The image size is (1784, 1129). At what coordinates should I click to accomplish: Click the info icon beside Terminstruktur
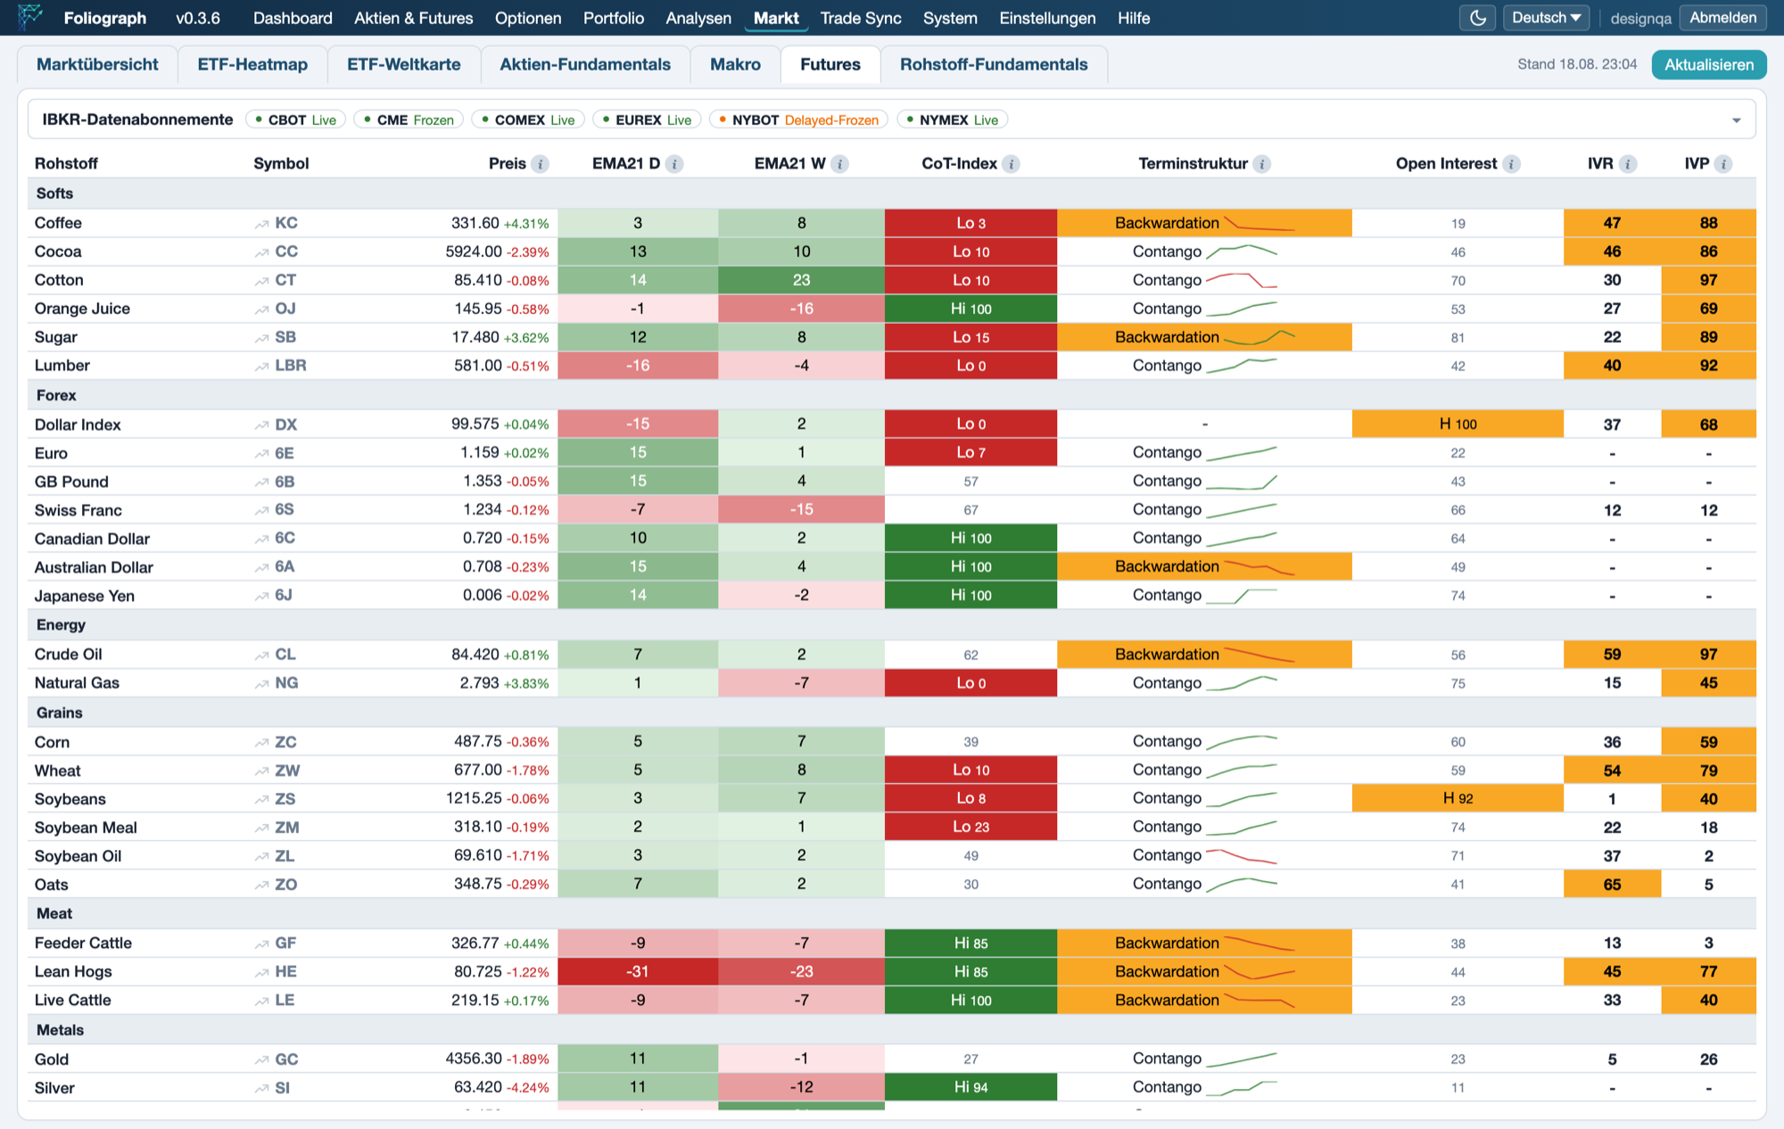tap(1261, 164)
